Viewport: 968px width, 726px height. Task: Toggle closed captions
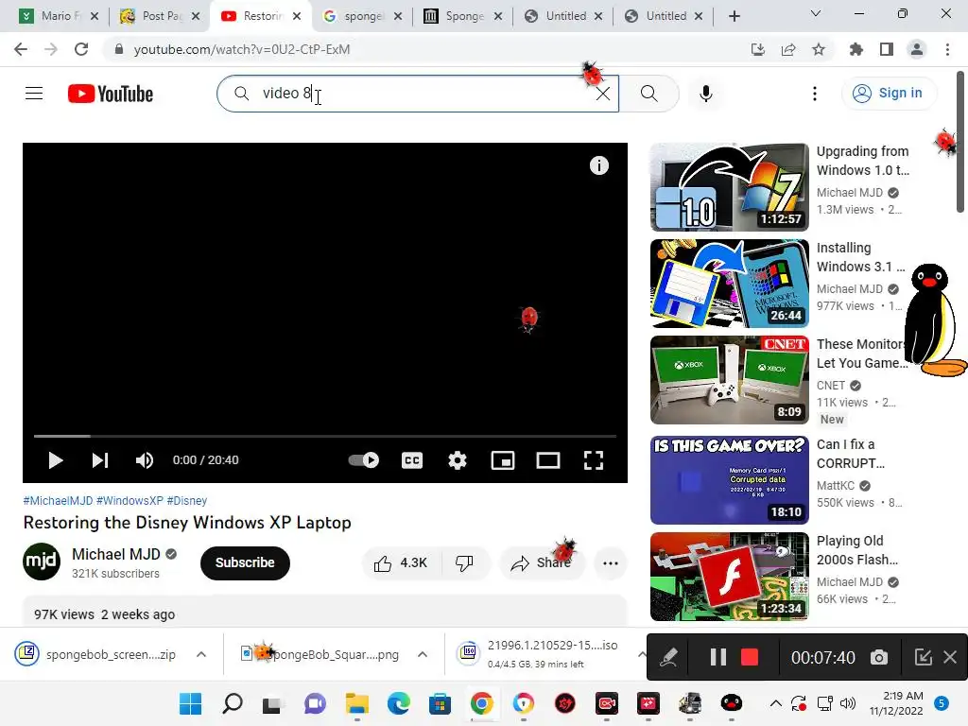click(412, 460)
